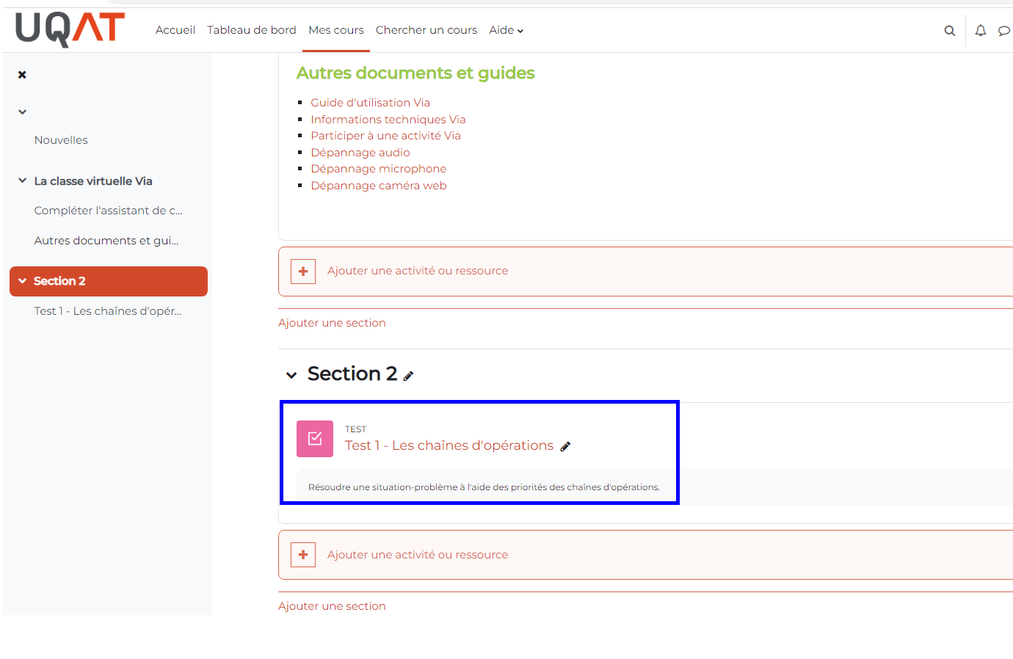Click the pink quiz activity icon
This screenshot has width=1013, height=659.
[315, 439]
